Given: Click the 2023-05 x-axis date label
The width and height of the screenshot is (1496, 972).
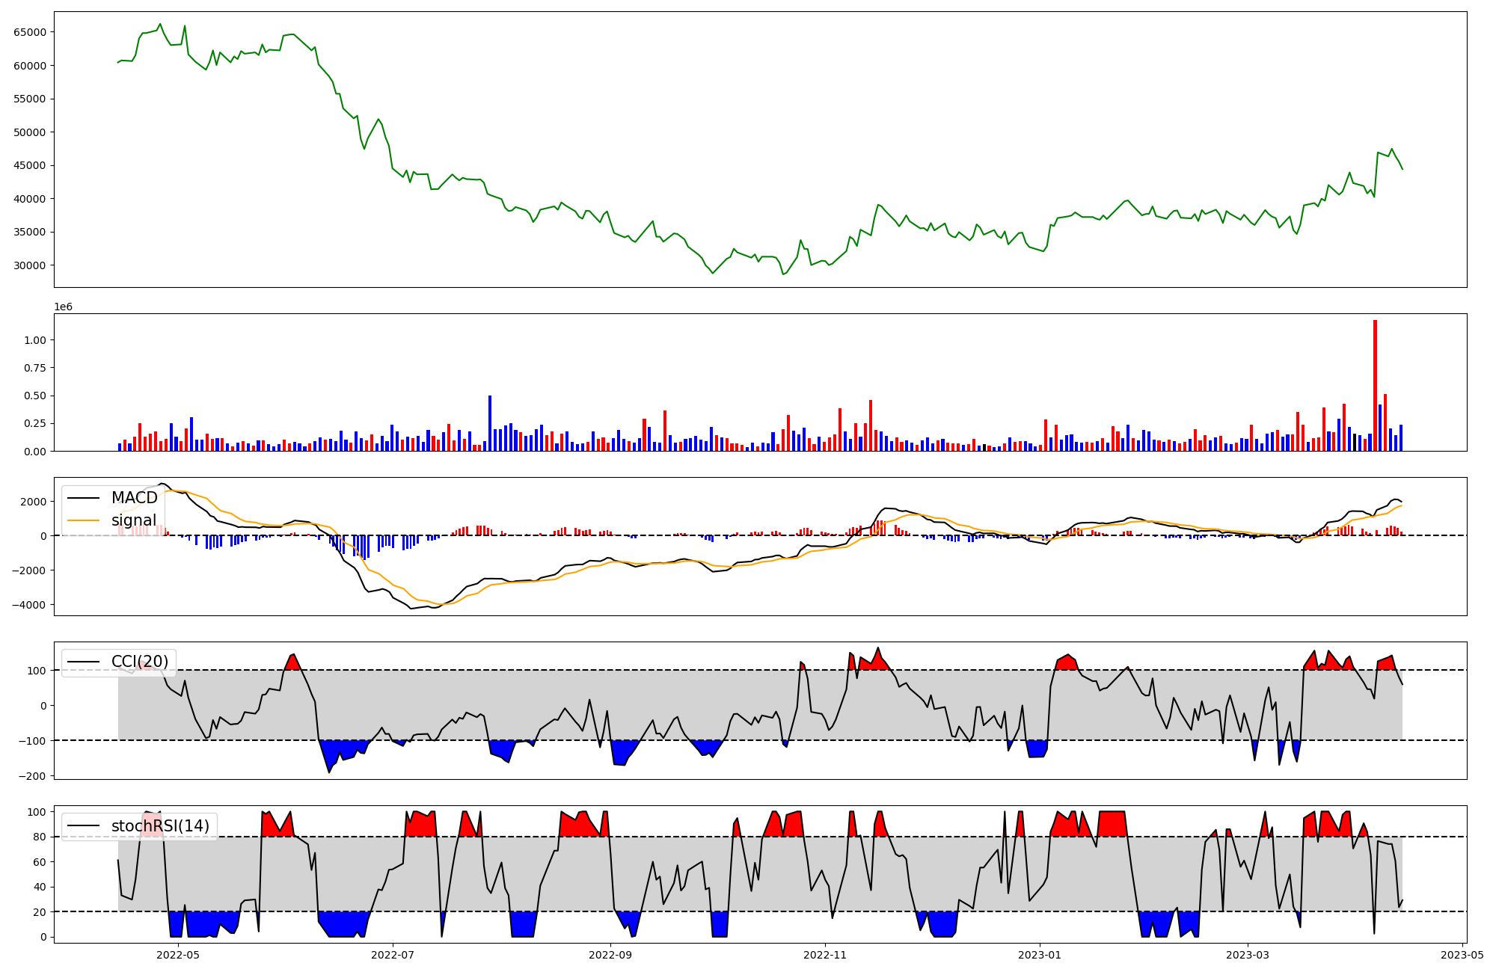Looking at the screenshot, I should tap(1462, 955).
